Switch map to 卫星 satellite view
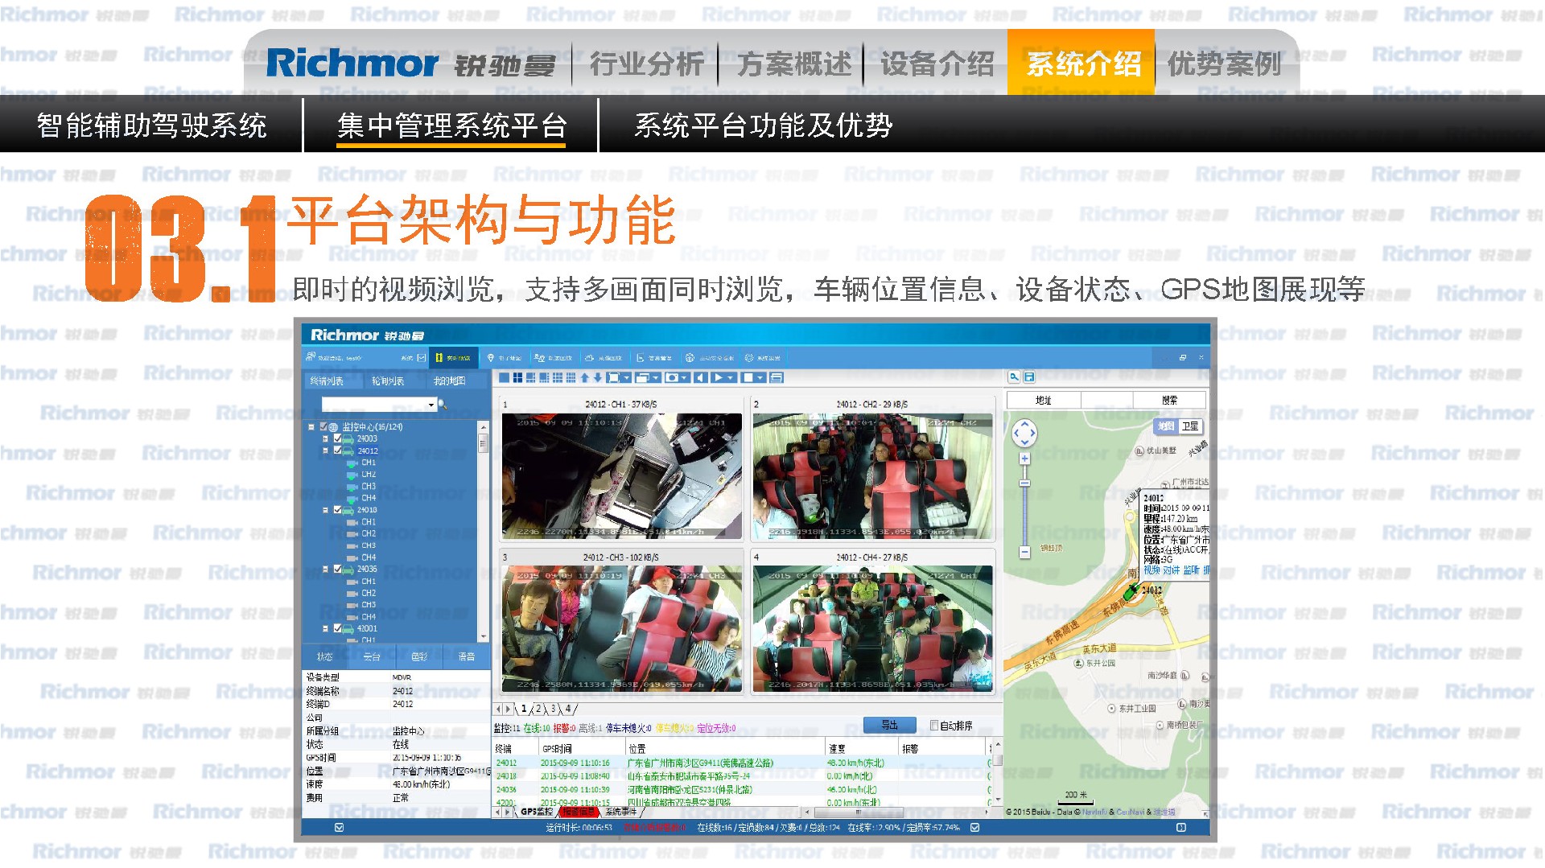Image resolution: width=1545 pixels, height=868 pixels. [x=1190, y=426]
